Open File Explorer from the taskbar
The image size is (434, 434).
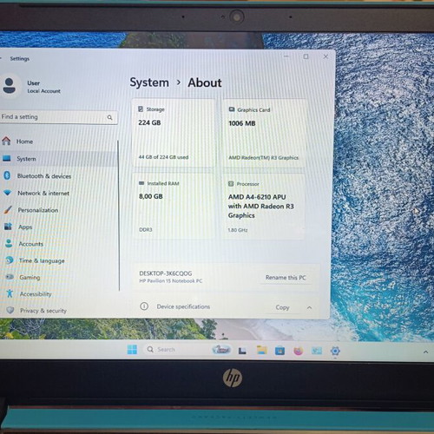[262, 350]
